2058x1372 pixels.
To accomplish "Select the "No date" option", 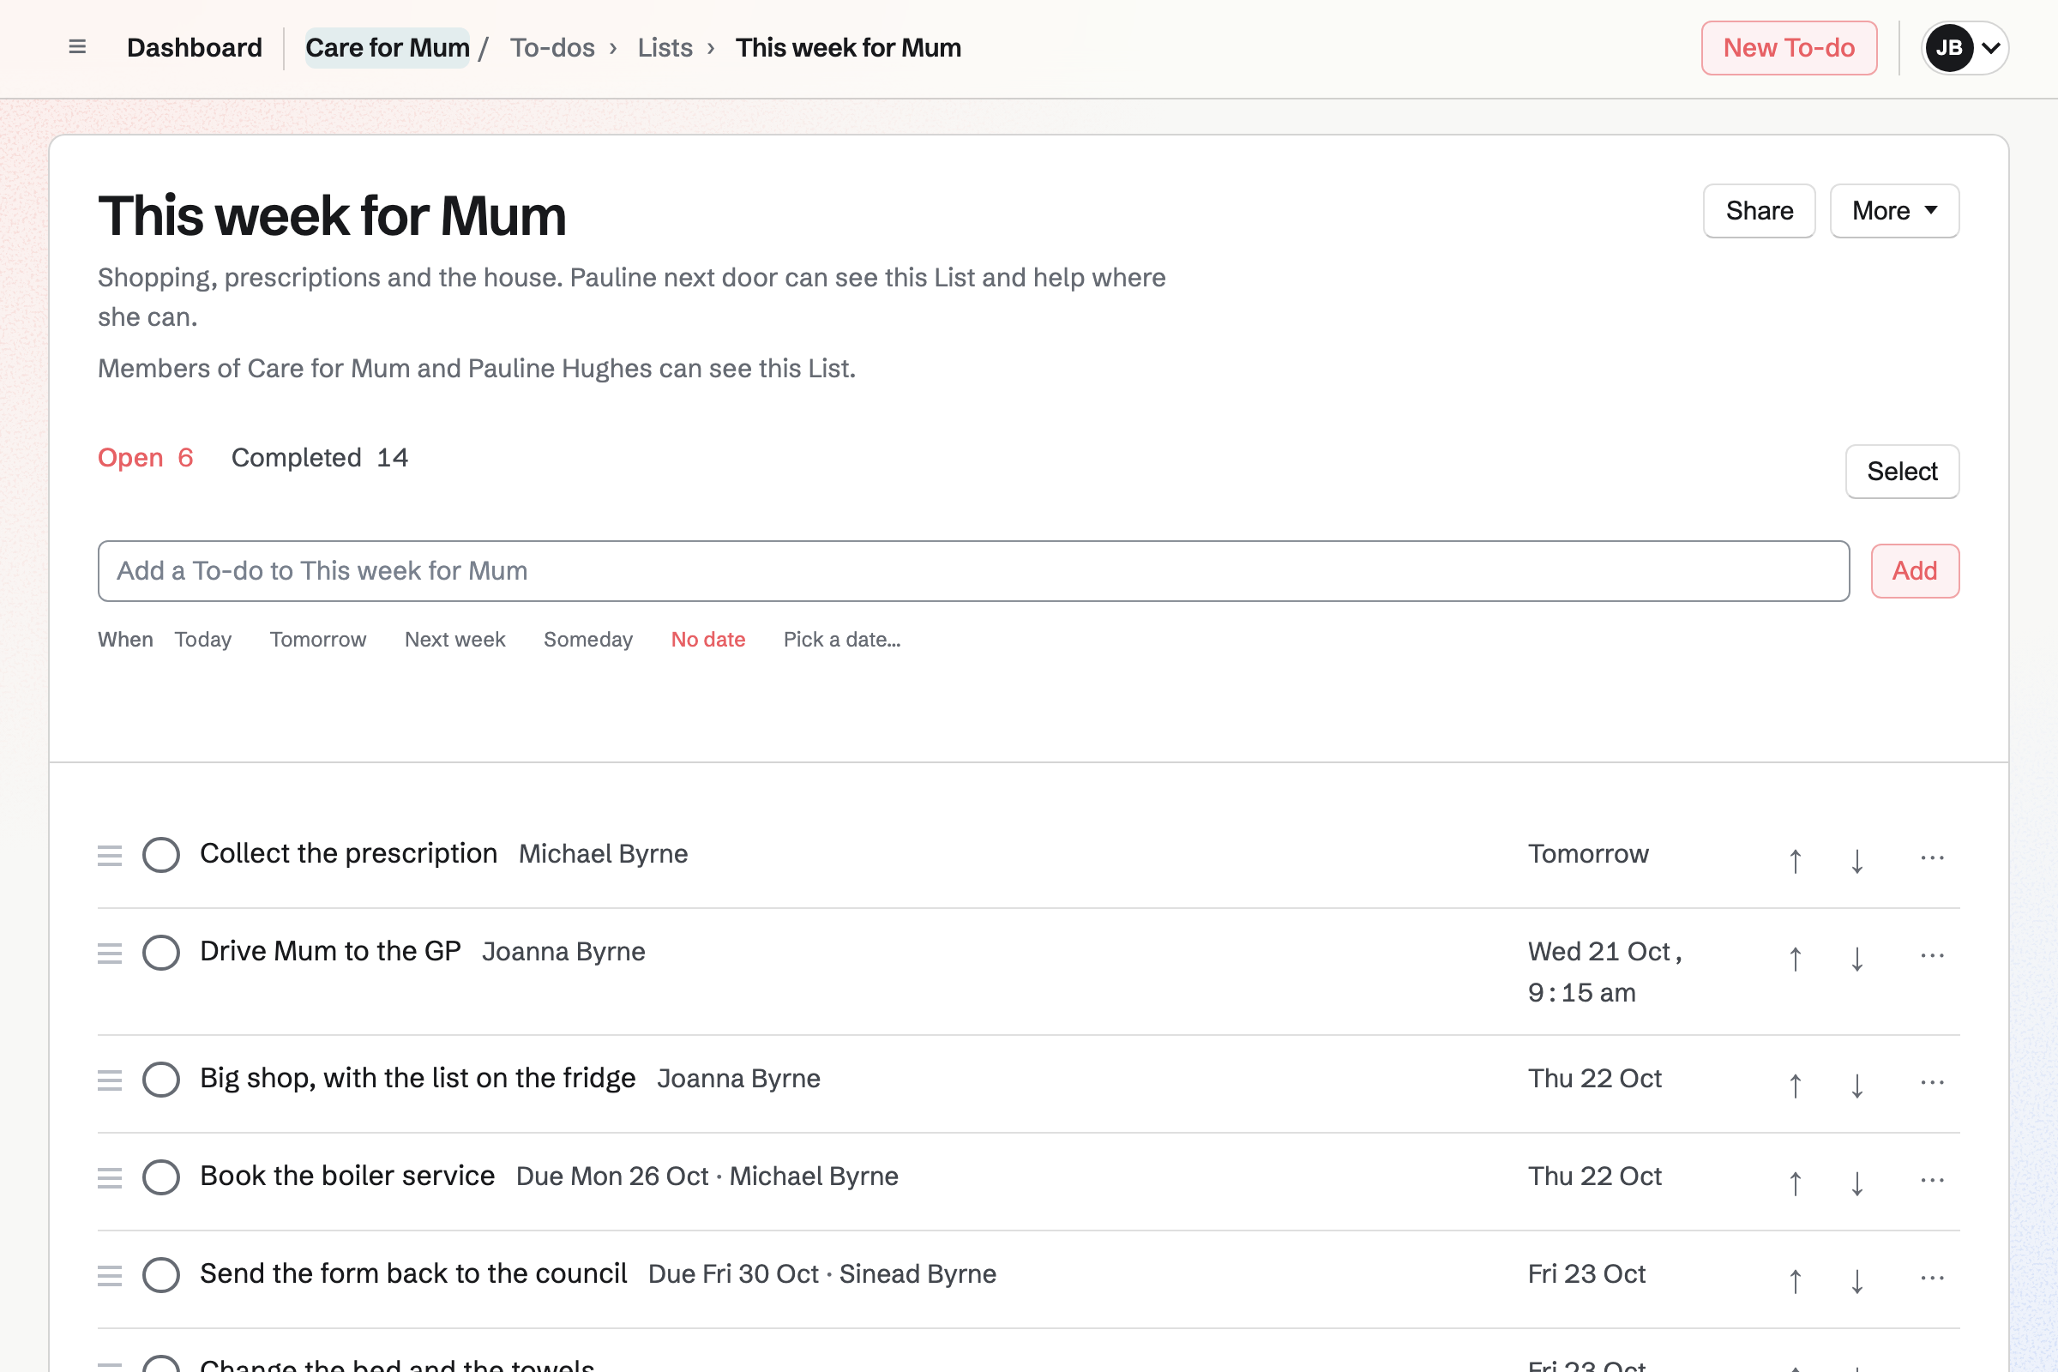I will (708, 640).
